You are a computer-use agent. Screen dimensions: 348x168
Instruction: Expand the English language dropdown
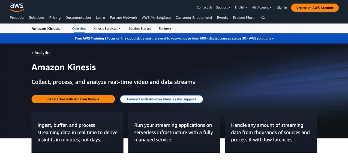tap(241, 8)
